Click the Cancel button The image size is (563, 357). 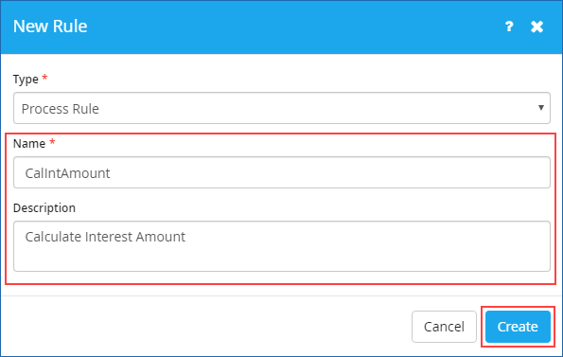pyautogui.click(x=444, y=327)
